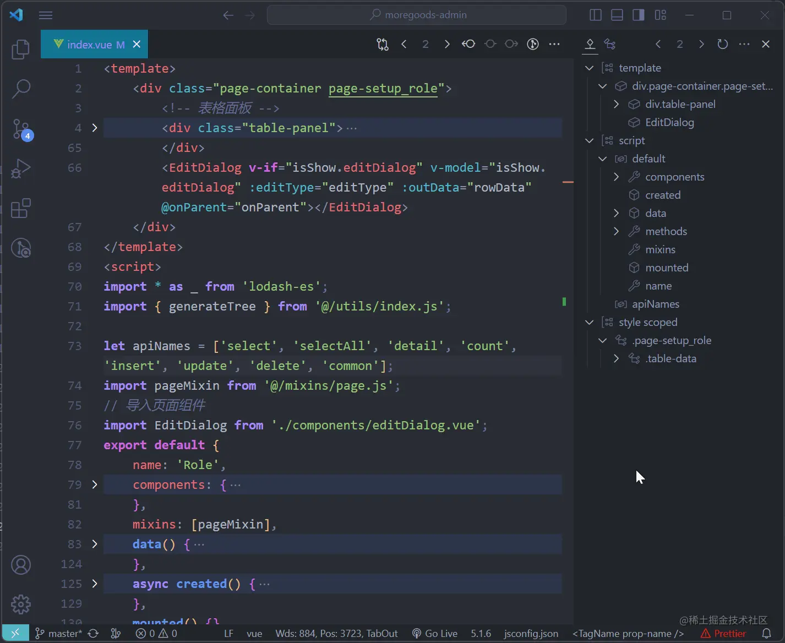The image size is (785, 643).
Task: Open Manage gear menu
Action: 21,604
